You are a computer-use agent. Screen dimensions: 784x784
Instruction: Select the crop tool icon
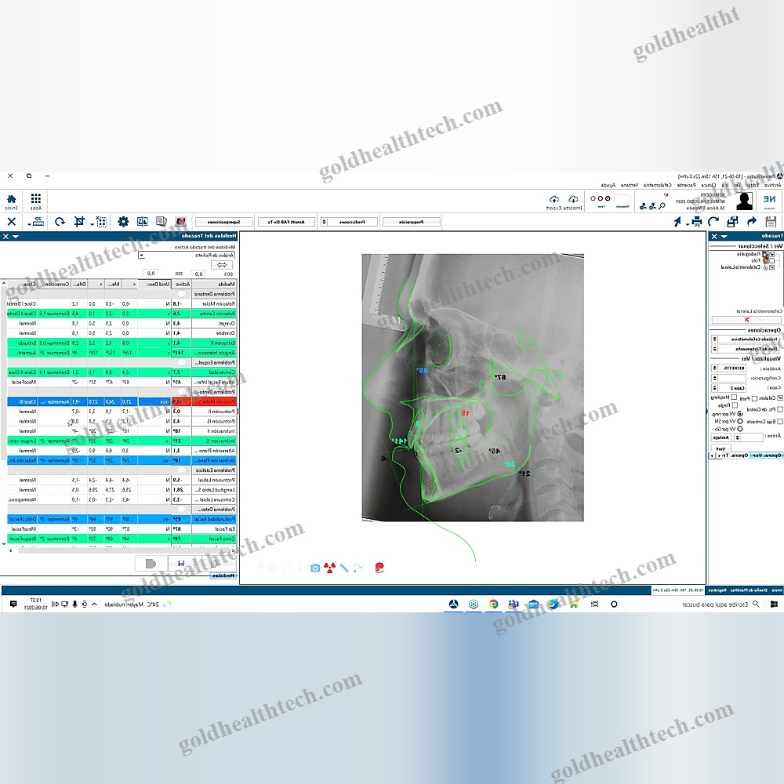pos(79,222)
